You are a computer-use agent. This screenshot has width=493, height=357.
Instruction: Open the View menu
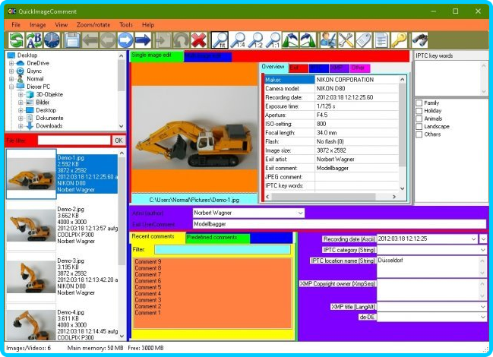coord(61,25)
